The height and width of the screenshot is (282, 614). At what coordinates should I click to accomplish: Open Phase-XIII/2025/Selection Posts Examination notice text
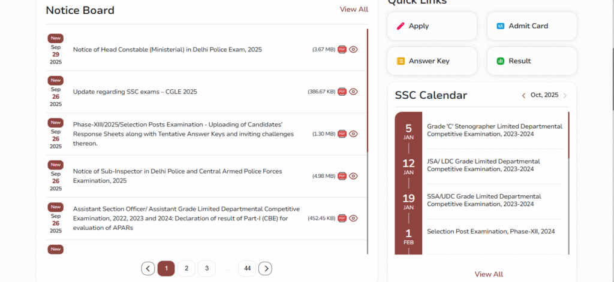(183, 134)
